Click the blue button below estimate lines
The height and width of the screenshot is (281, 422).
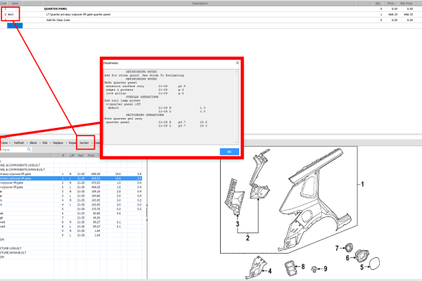point(14,25)
